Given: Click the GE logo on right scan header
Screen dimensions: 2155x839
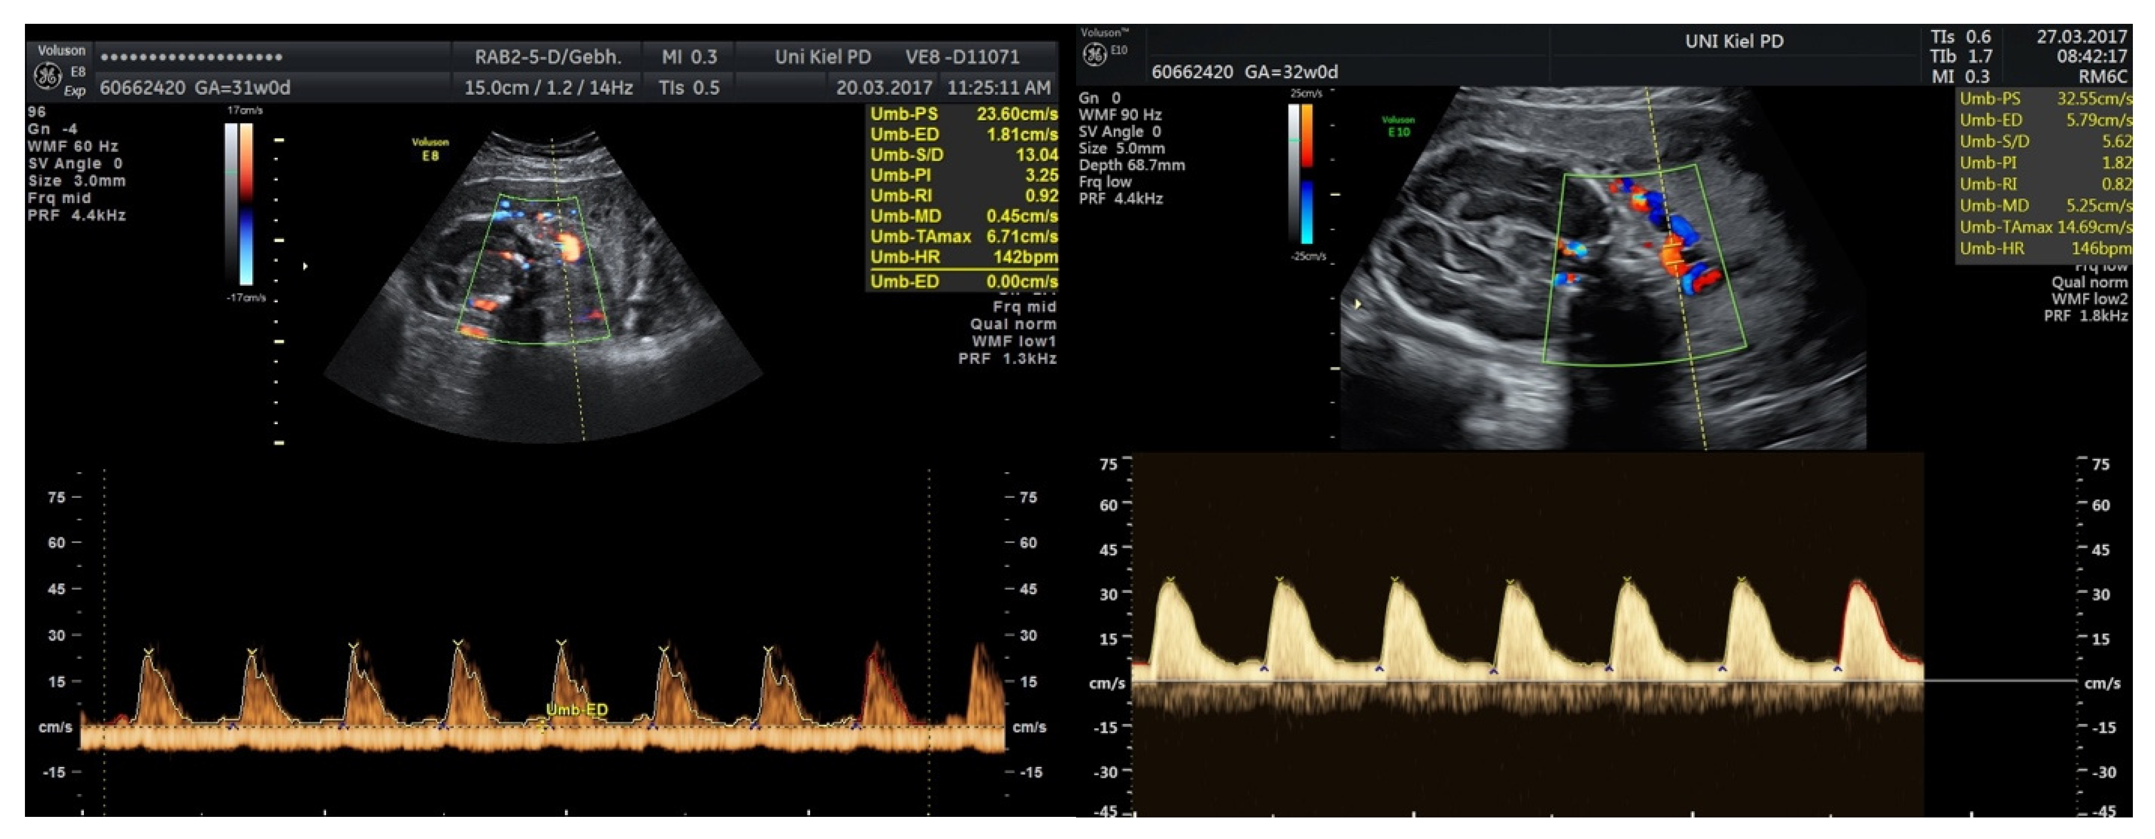Looking at the screenshot, I should (x=1094, y=54).
